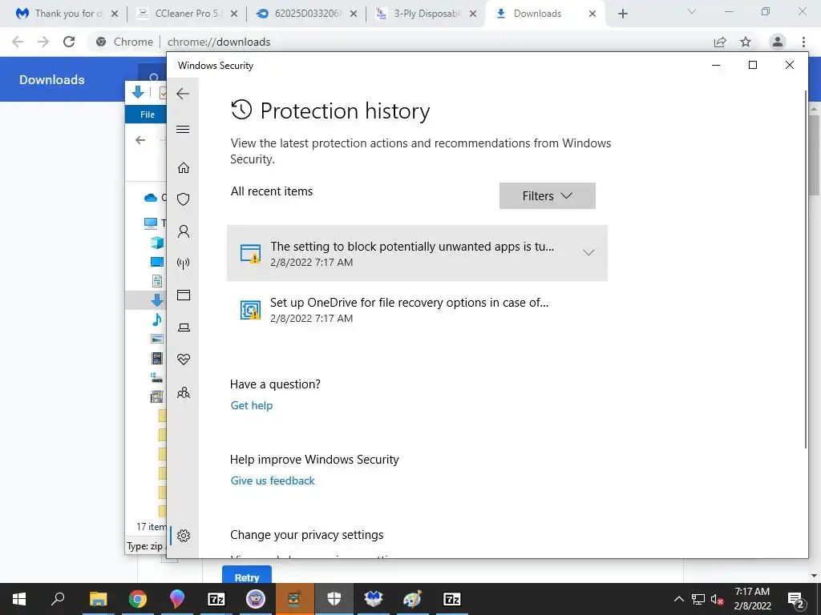The height and width of the screenshot is (615, 821).
Task: Select Documents in File Explorer navigation pane
Action: [156, 281]
